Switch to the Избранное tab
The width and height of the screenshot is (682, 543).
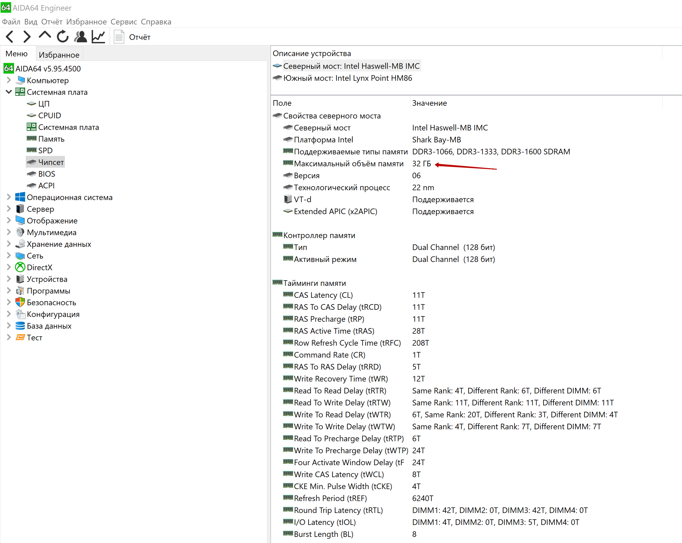(59, 55)
